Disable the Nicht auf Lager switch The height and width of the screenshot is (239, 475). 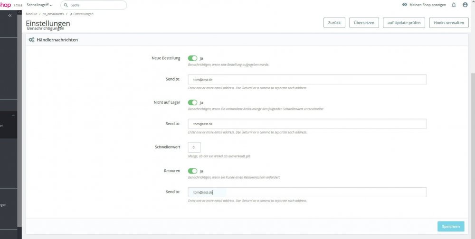click(x=192, y=102)
